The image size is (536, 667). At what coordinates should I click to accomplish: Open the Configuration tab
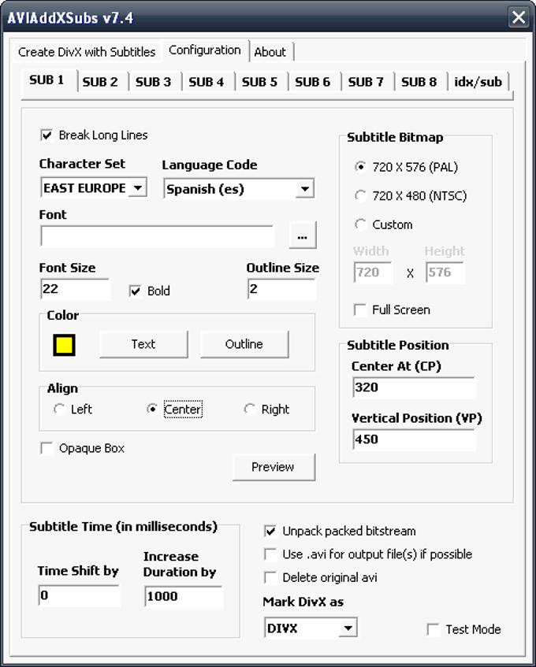(205, 50)
